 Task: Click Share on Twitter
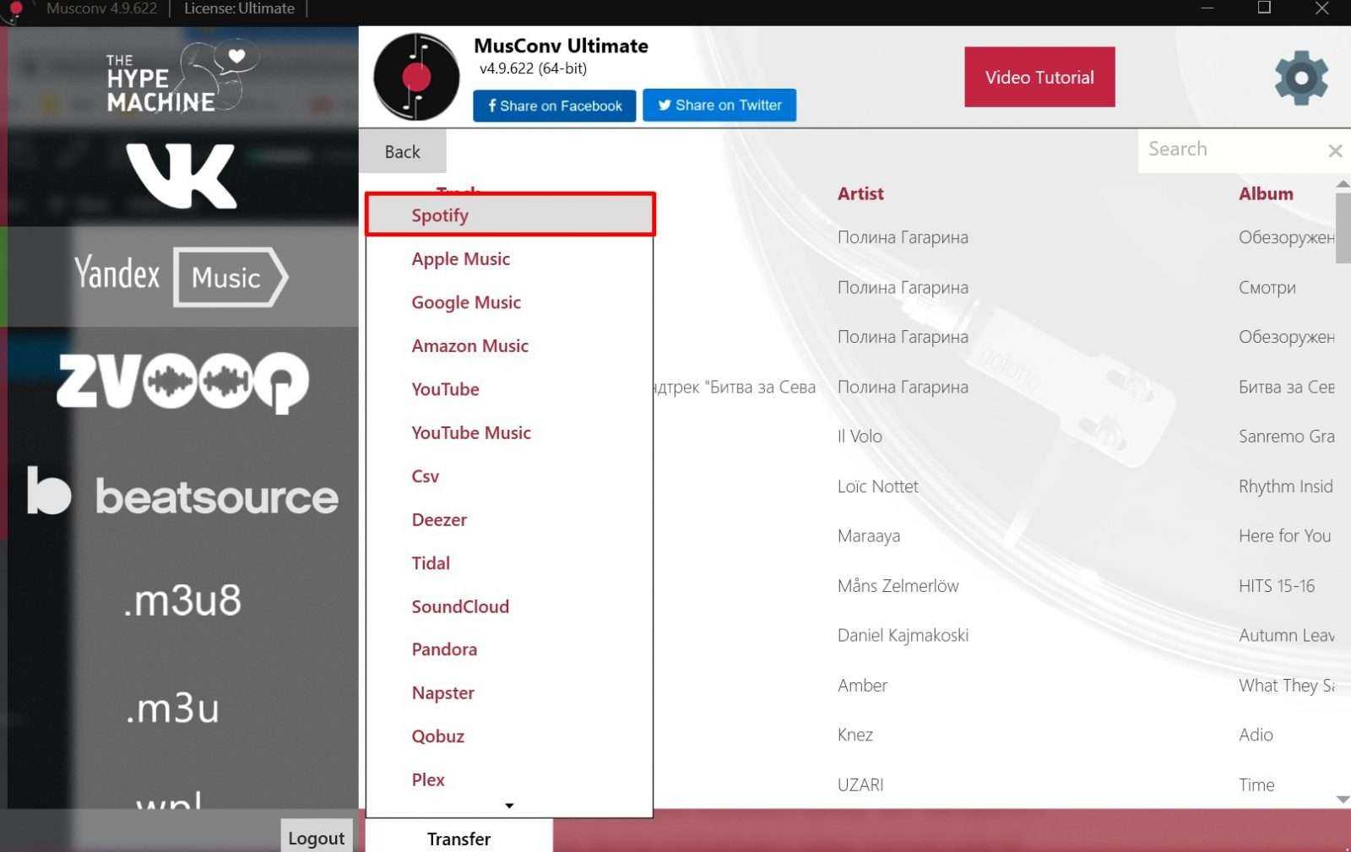pyautogui.click(x=719, y=105)
